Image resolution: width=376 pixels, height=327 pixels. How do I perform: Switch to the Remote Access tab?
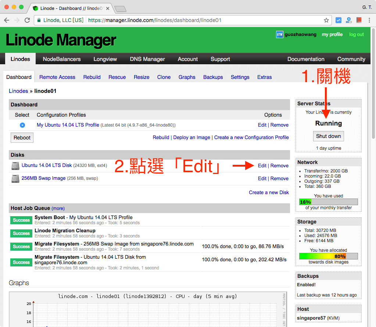(57, 77)
